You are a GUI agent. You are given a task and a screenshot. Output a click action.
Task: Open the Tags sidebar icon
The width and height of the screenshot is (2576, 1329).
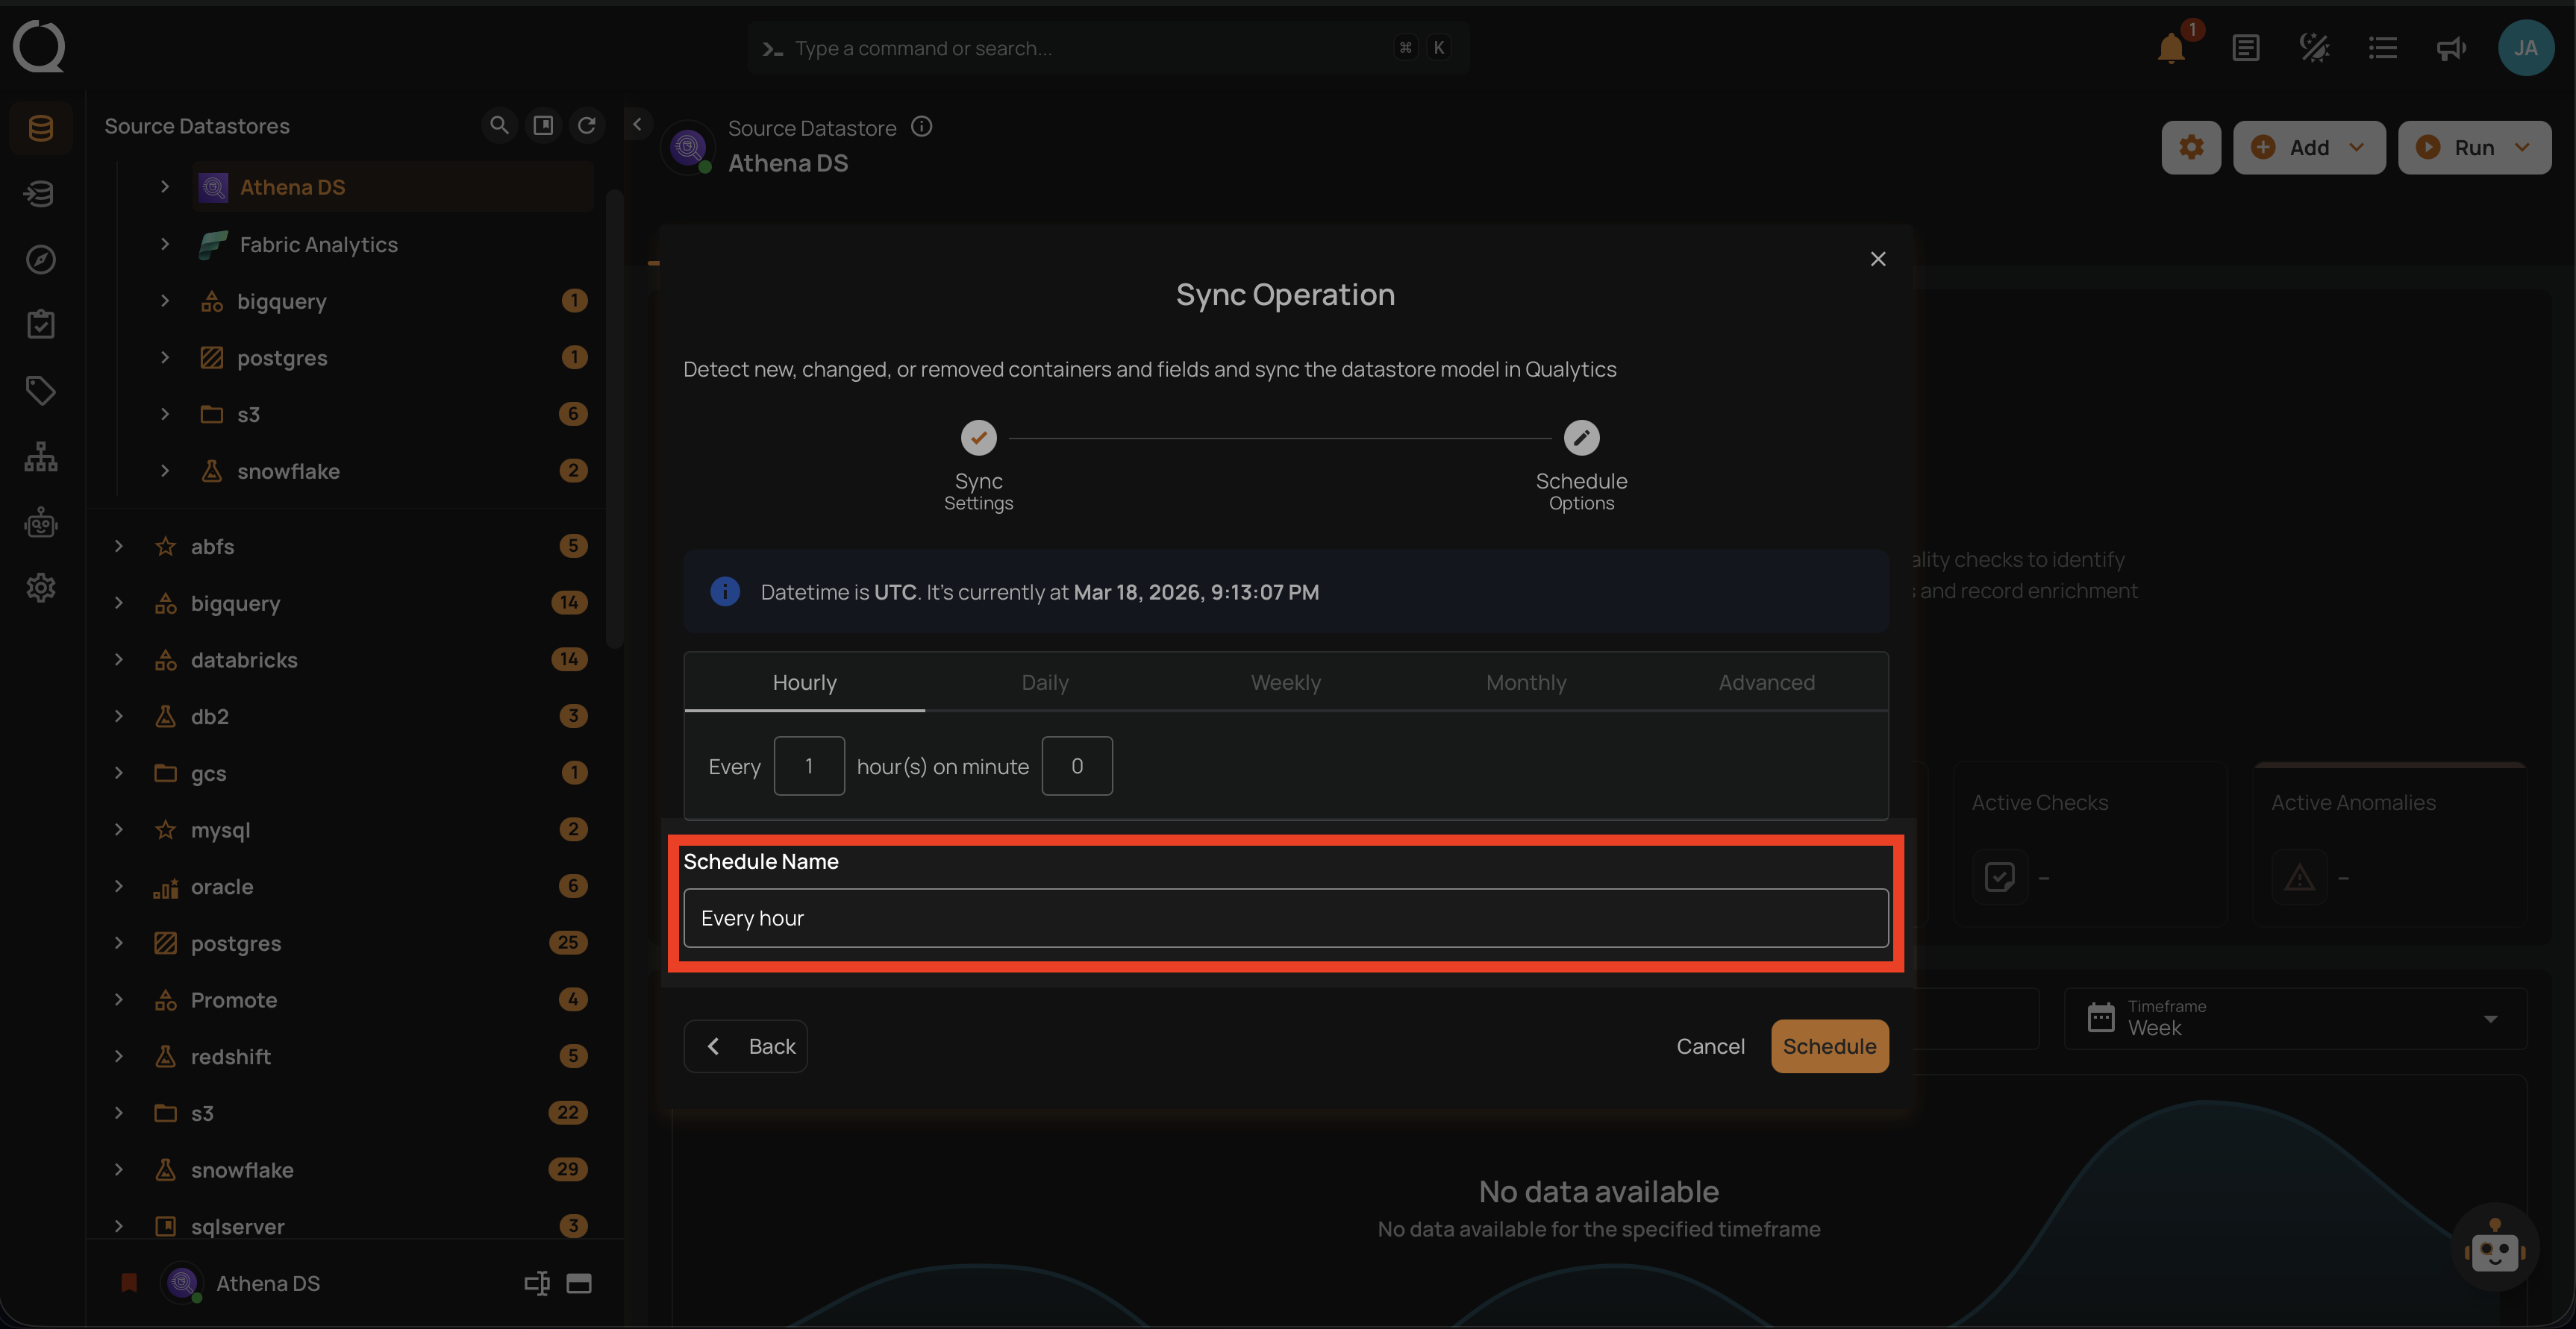pos(41,390)
